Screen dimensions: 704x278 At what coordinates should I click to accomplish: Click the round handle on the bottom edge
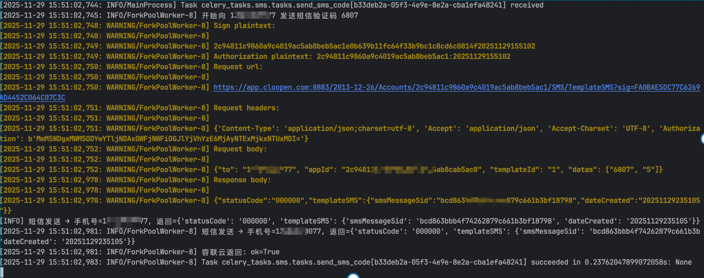[x=353, y=276]
